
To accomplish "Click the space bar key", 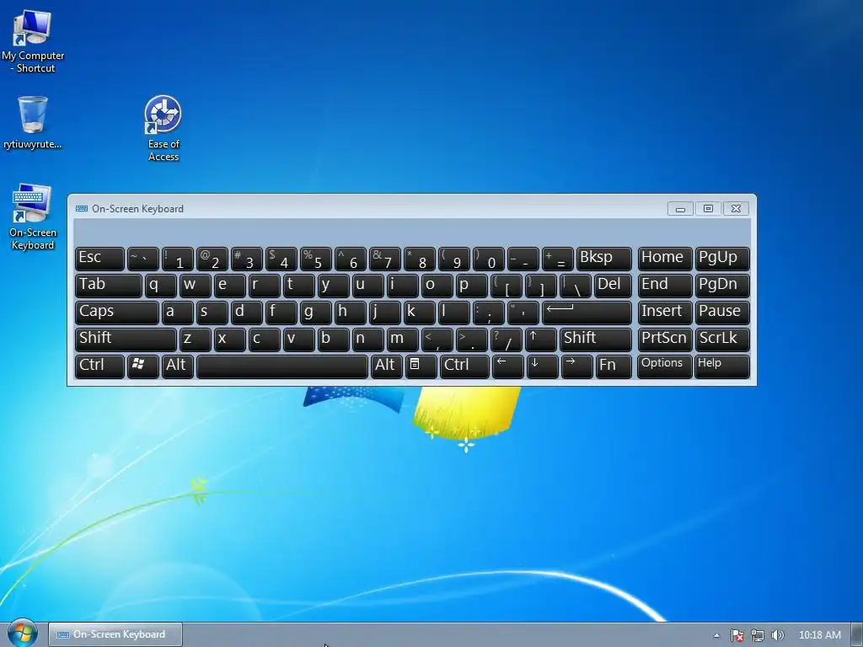I will pyautogui.click(x=281, y=366).
